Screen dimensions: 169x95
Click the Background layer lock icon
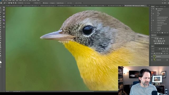click(x=167, y=60)
